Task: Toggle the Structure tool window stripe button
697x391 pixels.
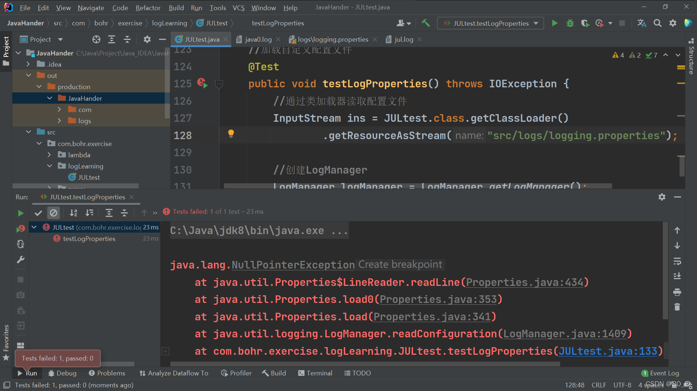Action: [x=691, y=57]
